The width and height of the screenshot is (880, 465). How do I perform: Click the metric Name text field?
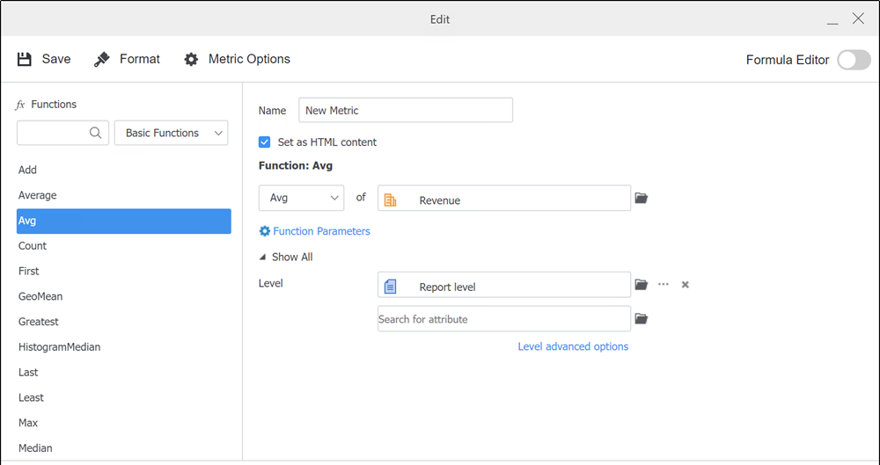406,110
